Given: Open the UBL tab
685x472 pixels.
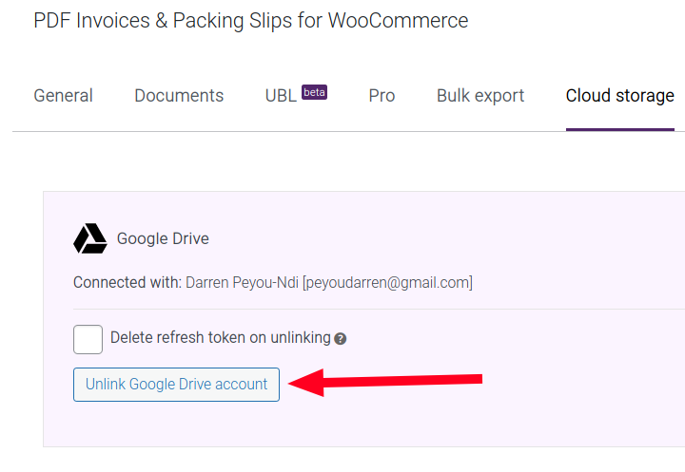Looking at the screenshot, I should click(x=281, y=96).
